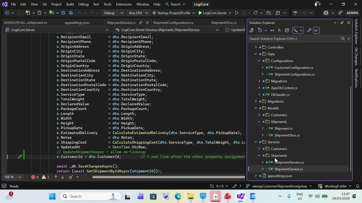Open Properties wrench icon in Solution Explorer
This screenshot has width=362, height=203.
pos(309,30)
